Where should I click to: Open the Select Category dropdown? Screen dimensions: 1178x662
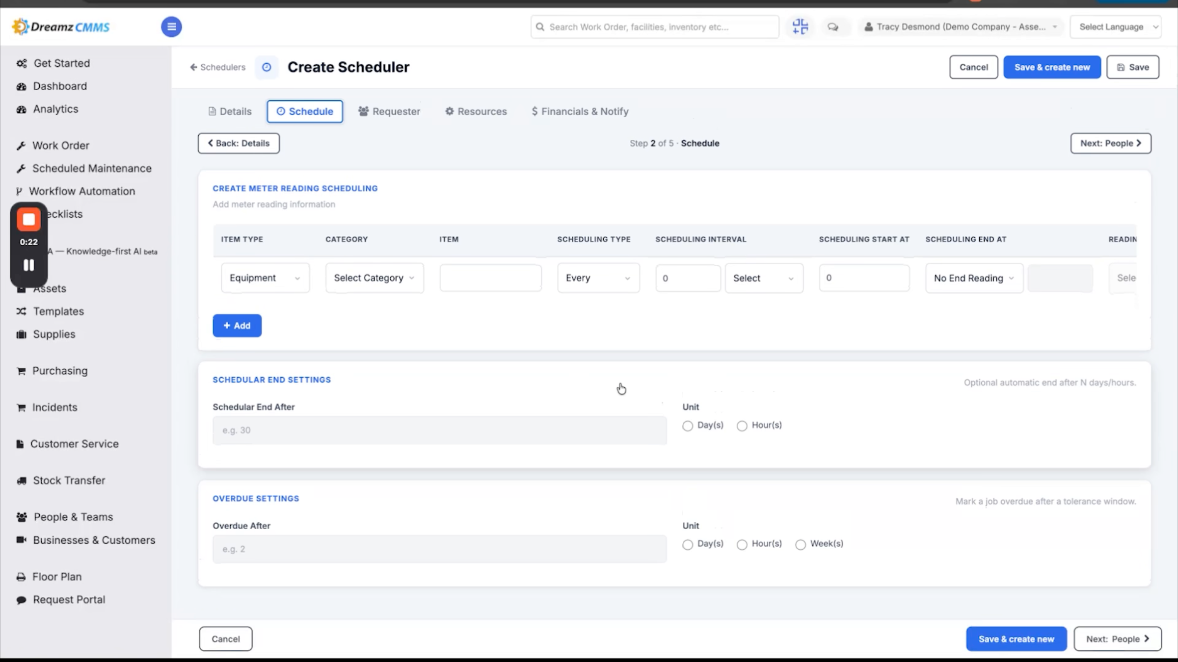point(375,278)
